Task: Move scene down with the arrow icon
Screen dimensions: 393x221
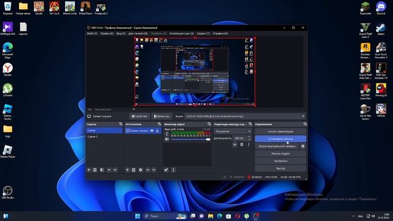Action: coord(115,170)
